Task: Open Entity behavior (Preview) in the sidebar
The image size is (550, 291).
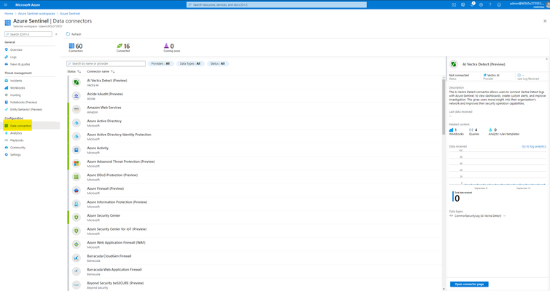Action: coord(25,110)
